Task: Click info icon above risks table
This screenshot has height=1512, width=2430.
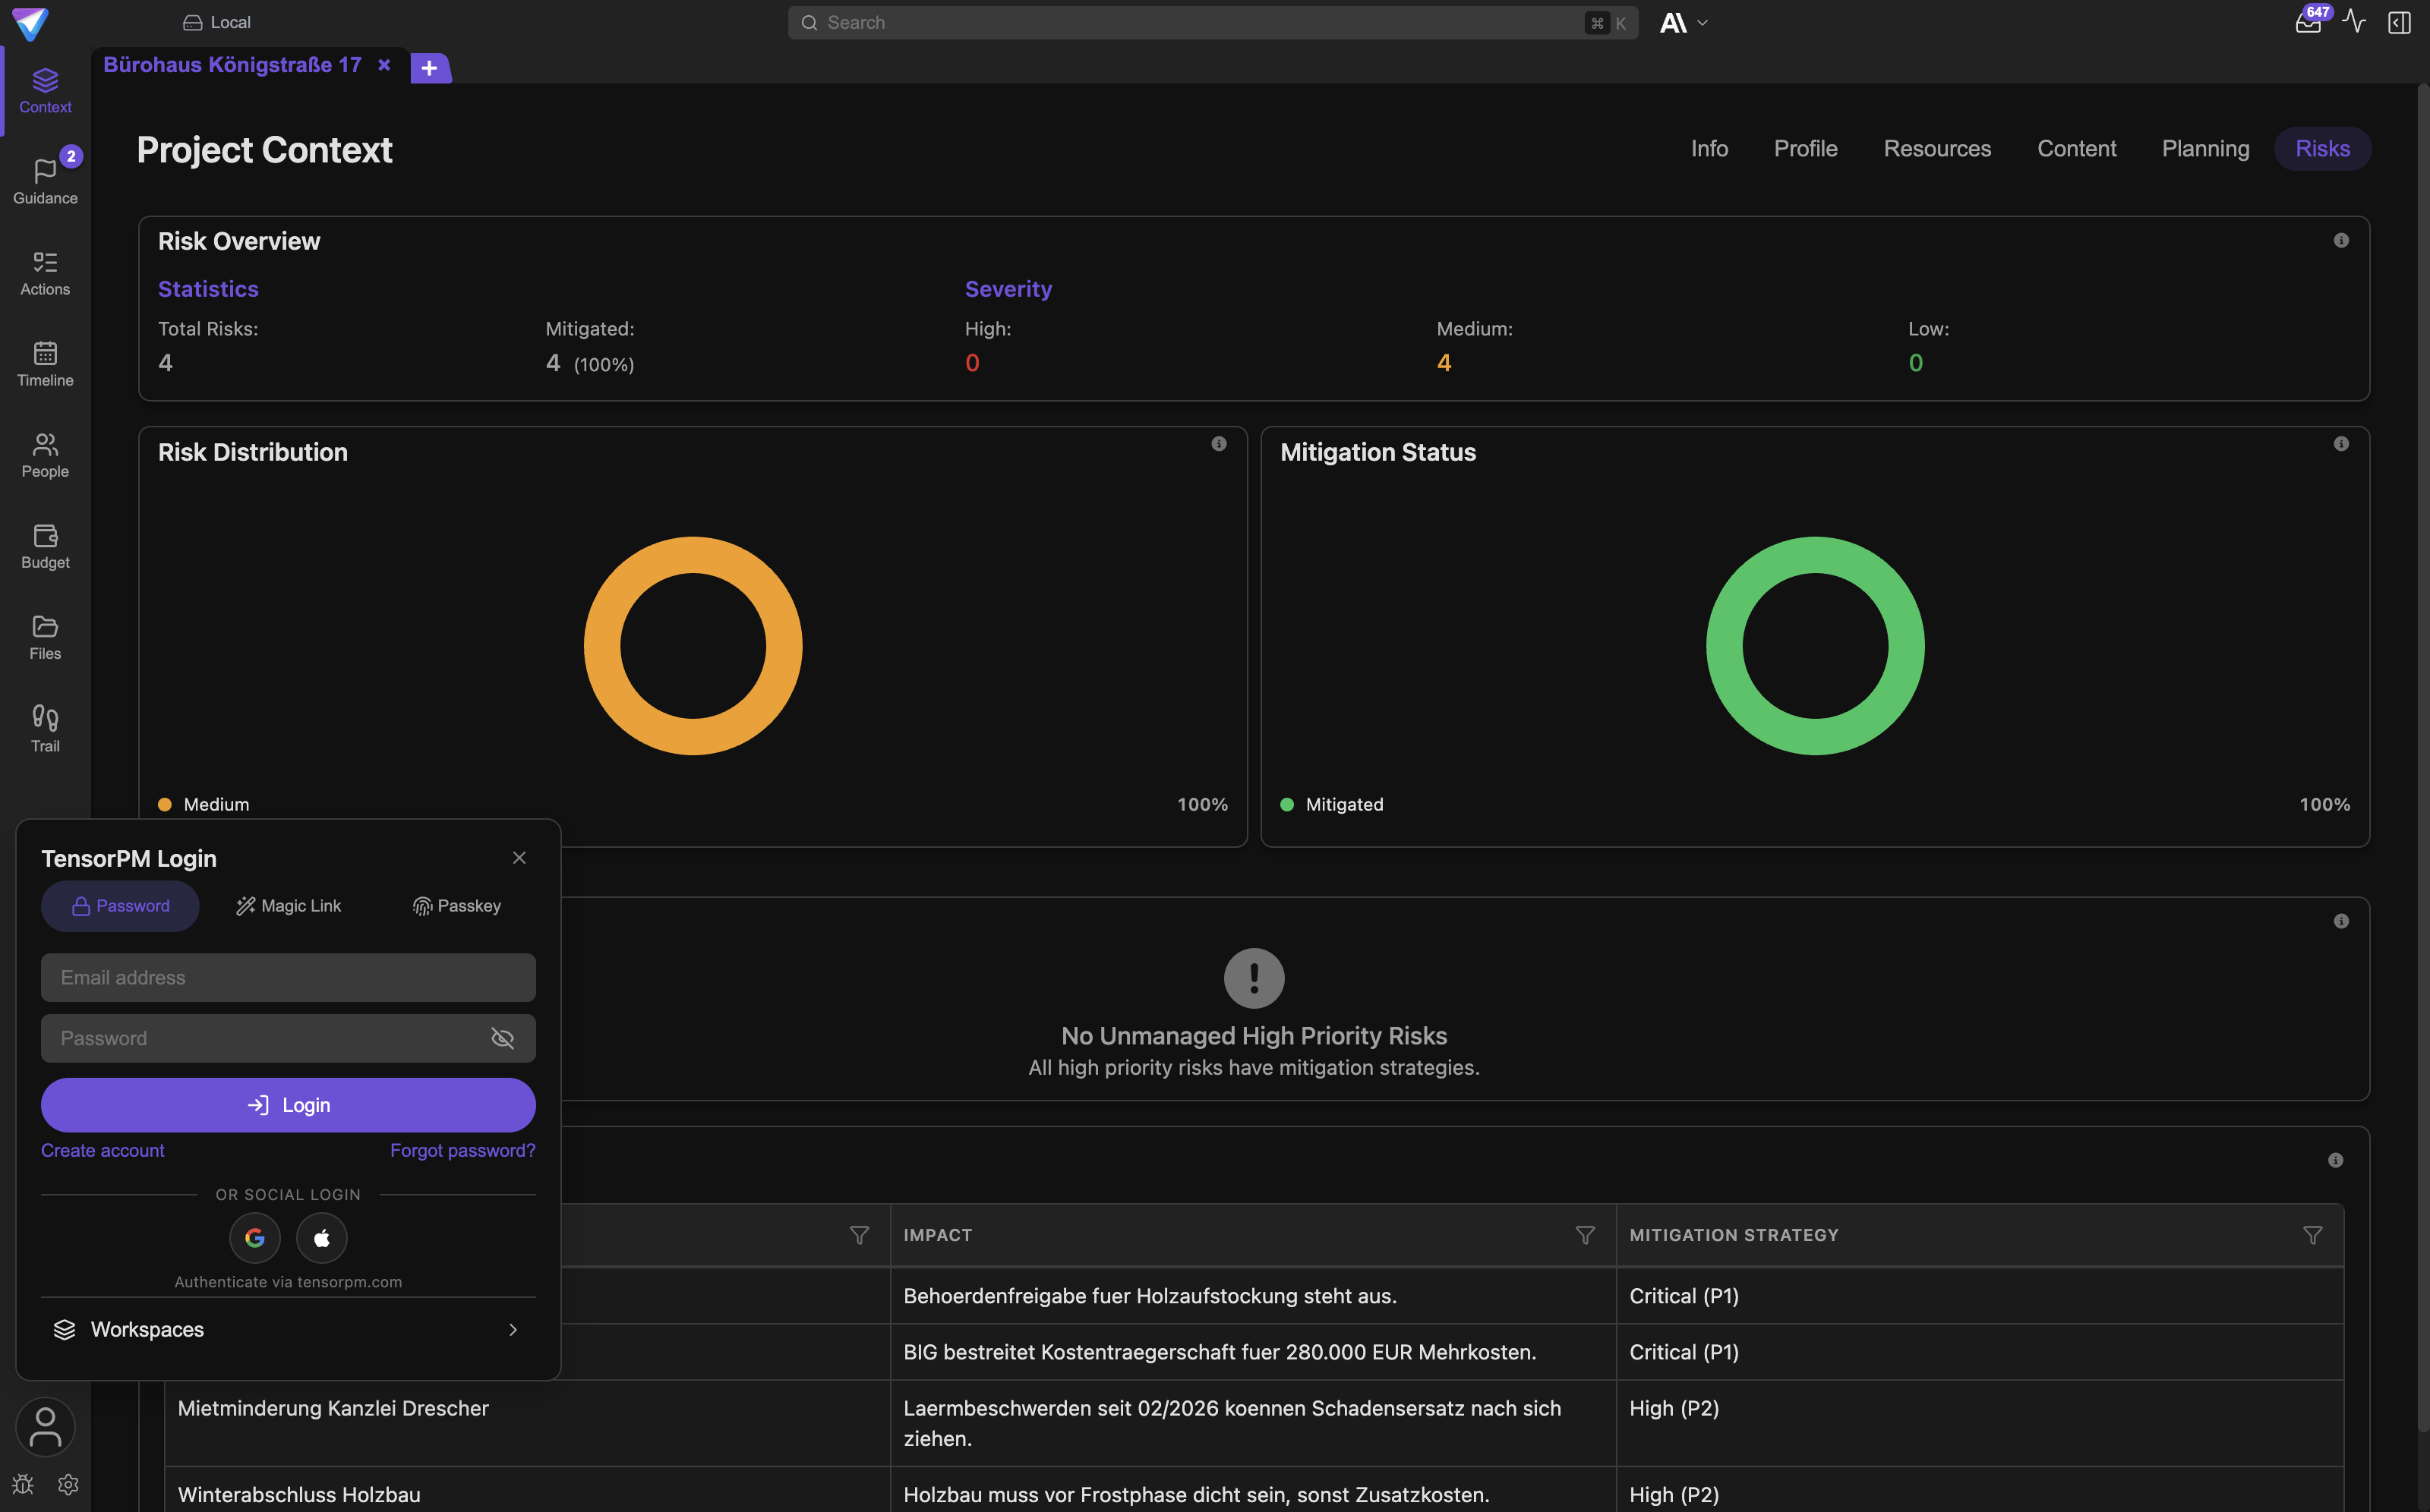Action: click(2335, 1160)
